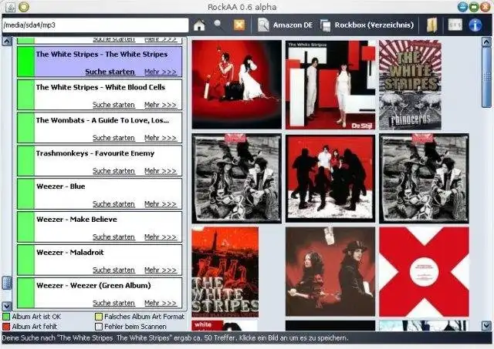
Task: Expand Mehr >>> for The Wombats album
Action: pyautogui.click(x=161, y=138)
